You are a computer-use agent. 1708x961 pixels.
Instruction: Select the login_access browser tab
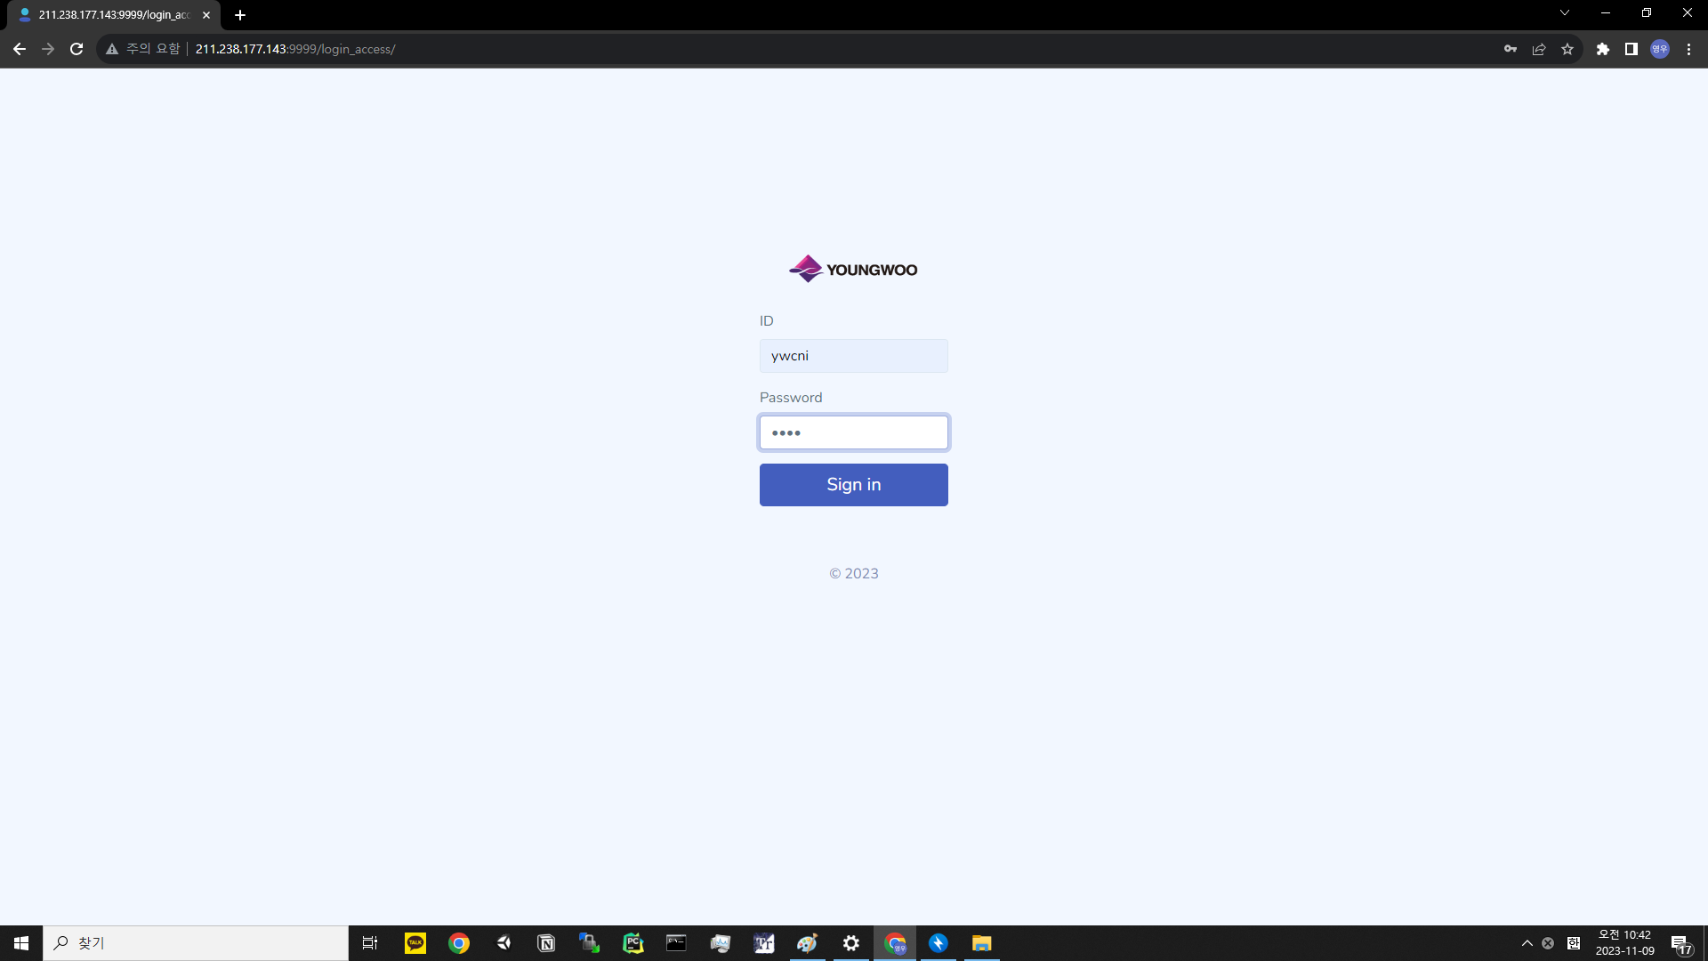pyautogui.click(x=111, y=15)
